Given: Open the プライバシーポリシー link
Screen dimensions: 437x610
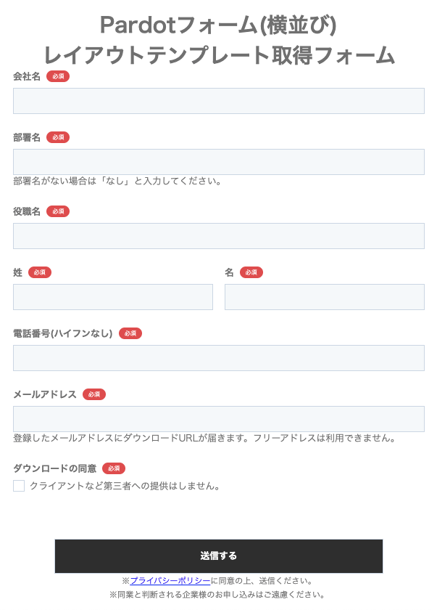Looking at the screenshot, I should (170, 581).
